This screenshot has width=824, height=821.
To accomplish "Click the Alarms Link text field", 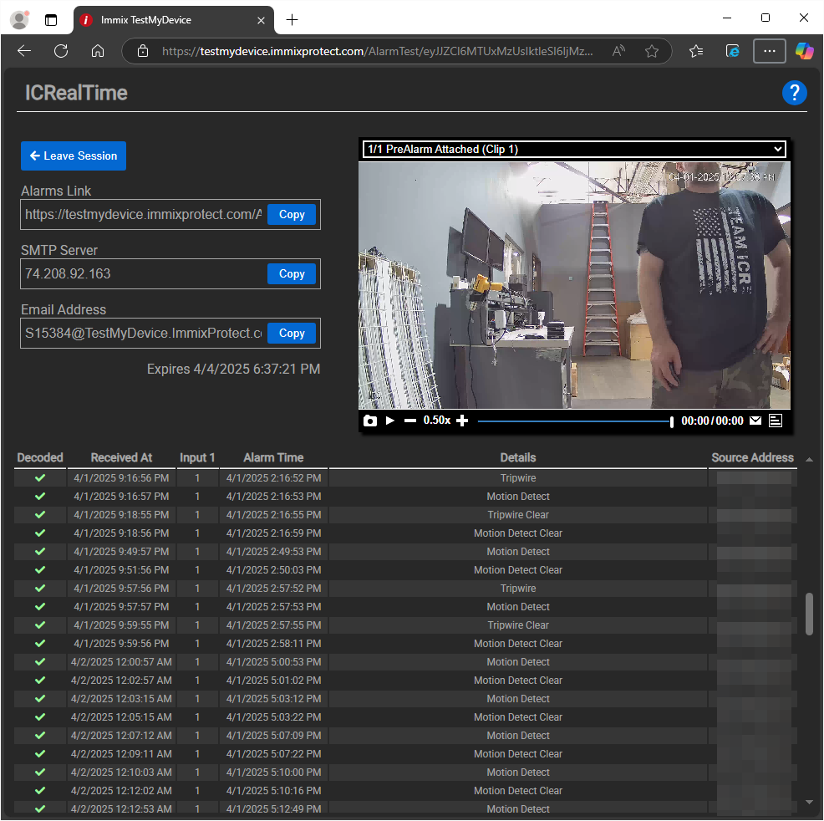I will 144,215.
